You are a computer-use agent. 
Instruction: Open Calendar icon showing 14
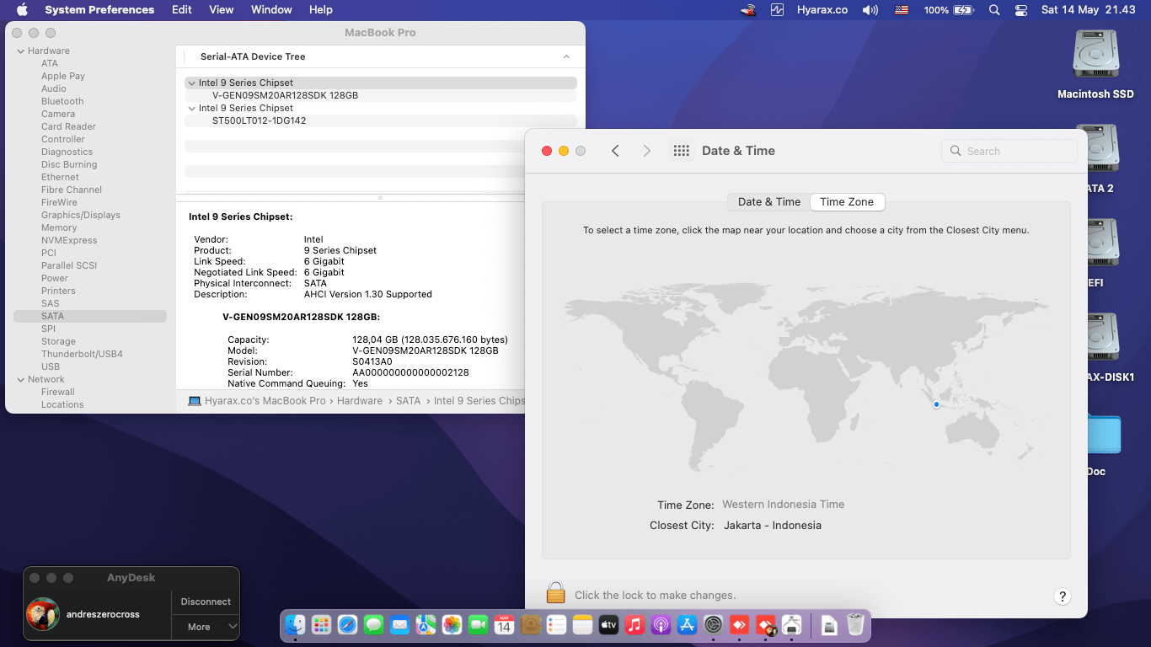pos(504,624)
